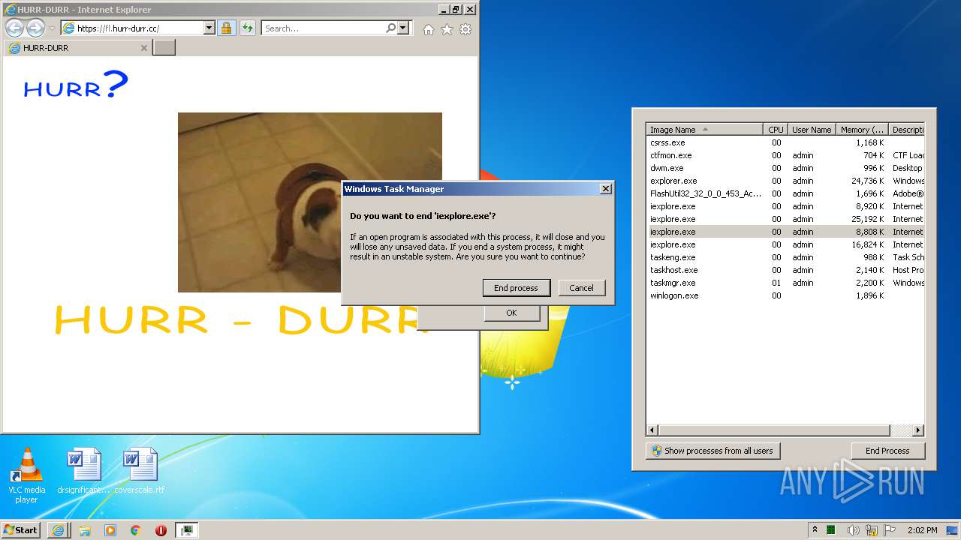This screenshot has height=540, width=961.
Task: Click the green CPU meter tray icon
Action: point(833,530)
